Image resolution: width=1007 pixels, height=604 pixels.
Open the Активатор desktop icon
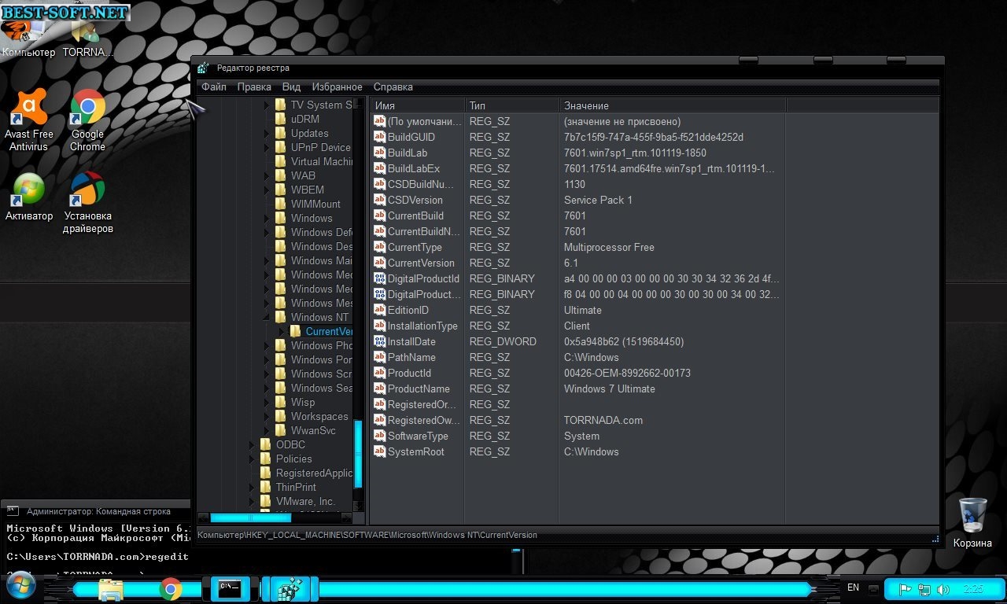click(29, 197)
